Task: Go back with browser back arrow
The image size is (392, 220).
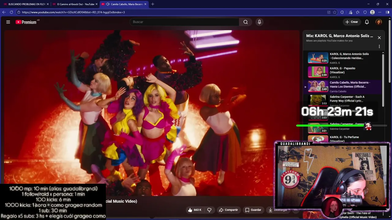Action: [4, 12]
